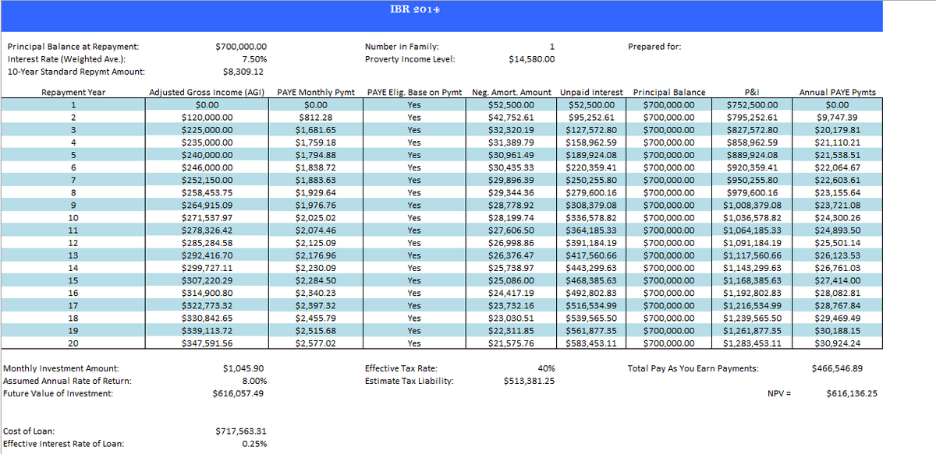Click the Repayment Year column header
This screenshot has height=454, width=936.
click(73, 93)
